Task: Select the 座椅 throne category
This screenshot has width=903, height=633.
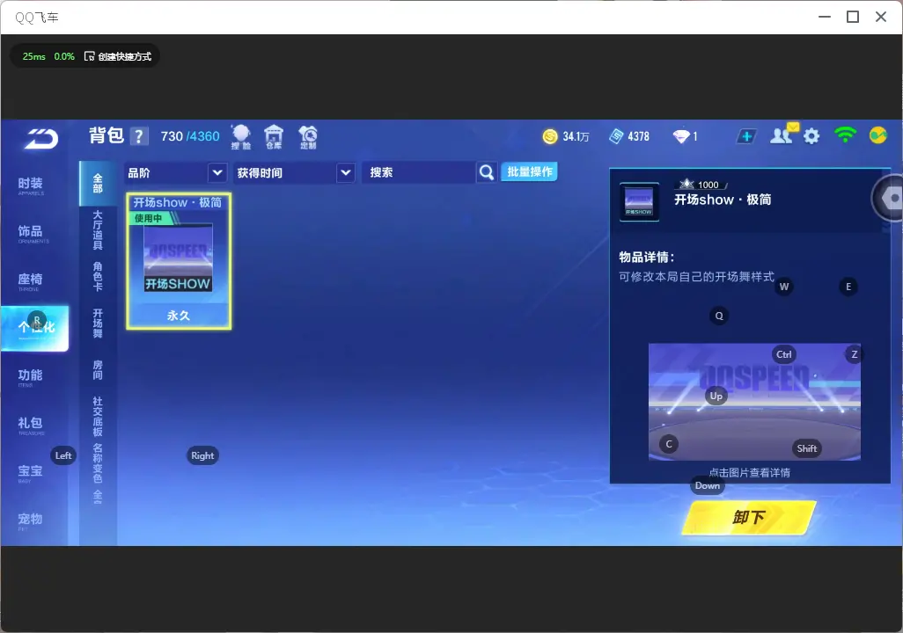Action: [x=31, y=280]
